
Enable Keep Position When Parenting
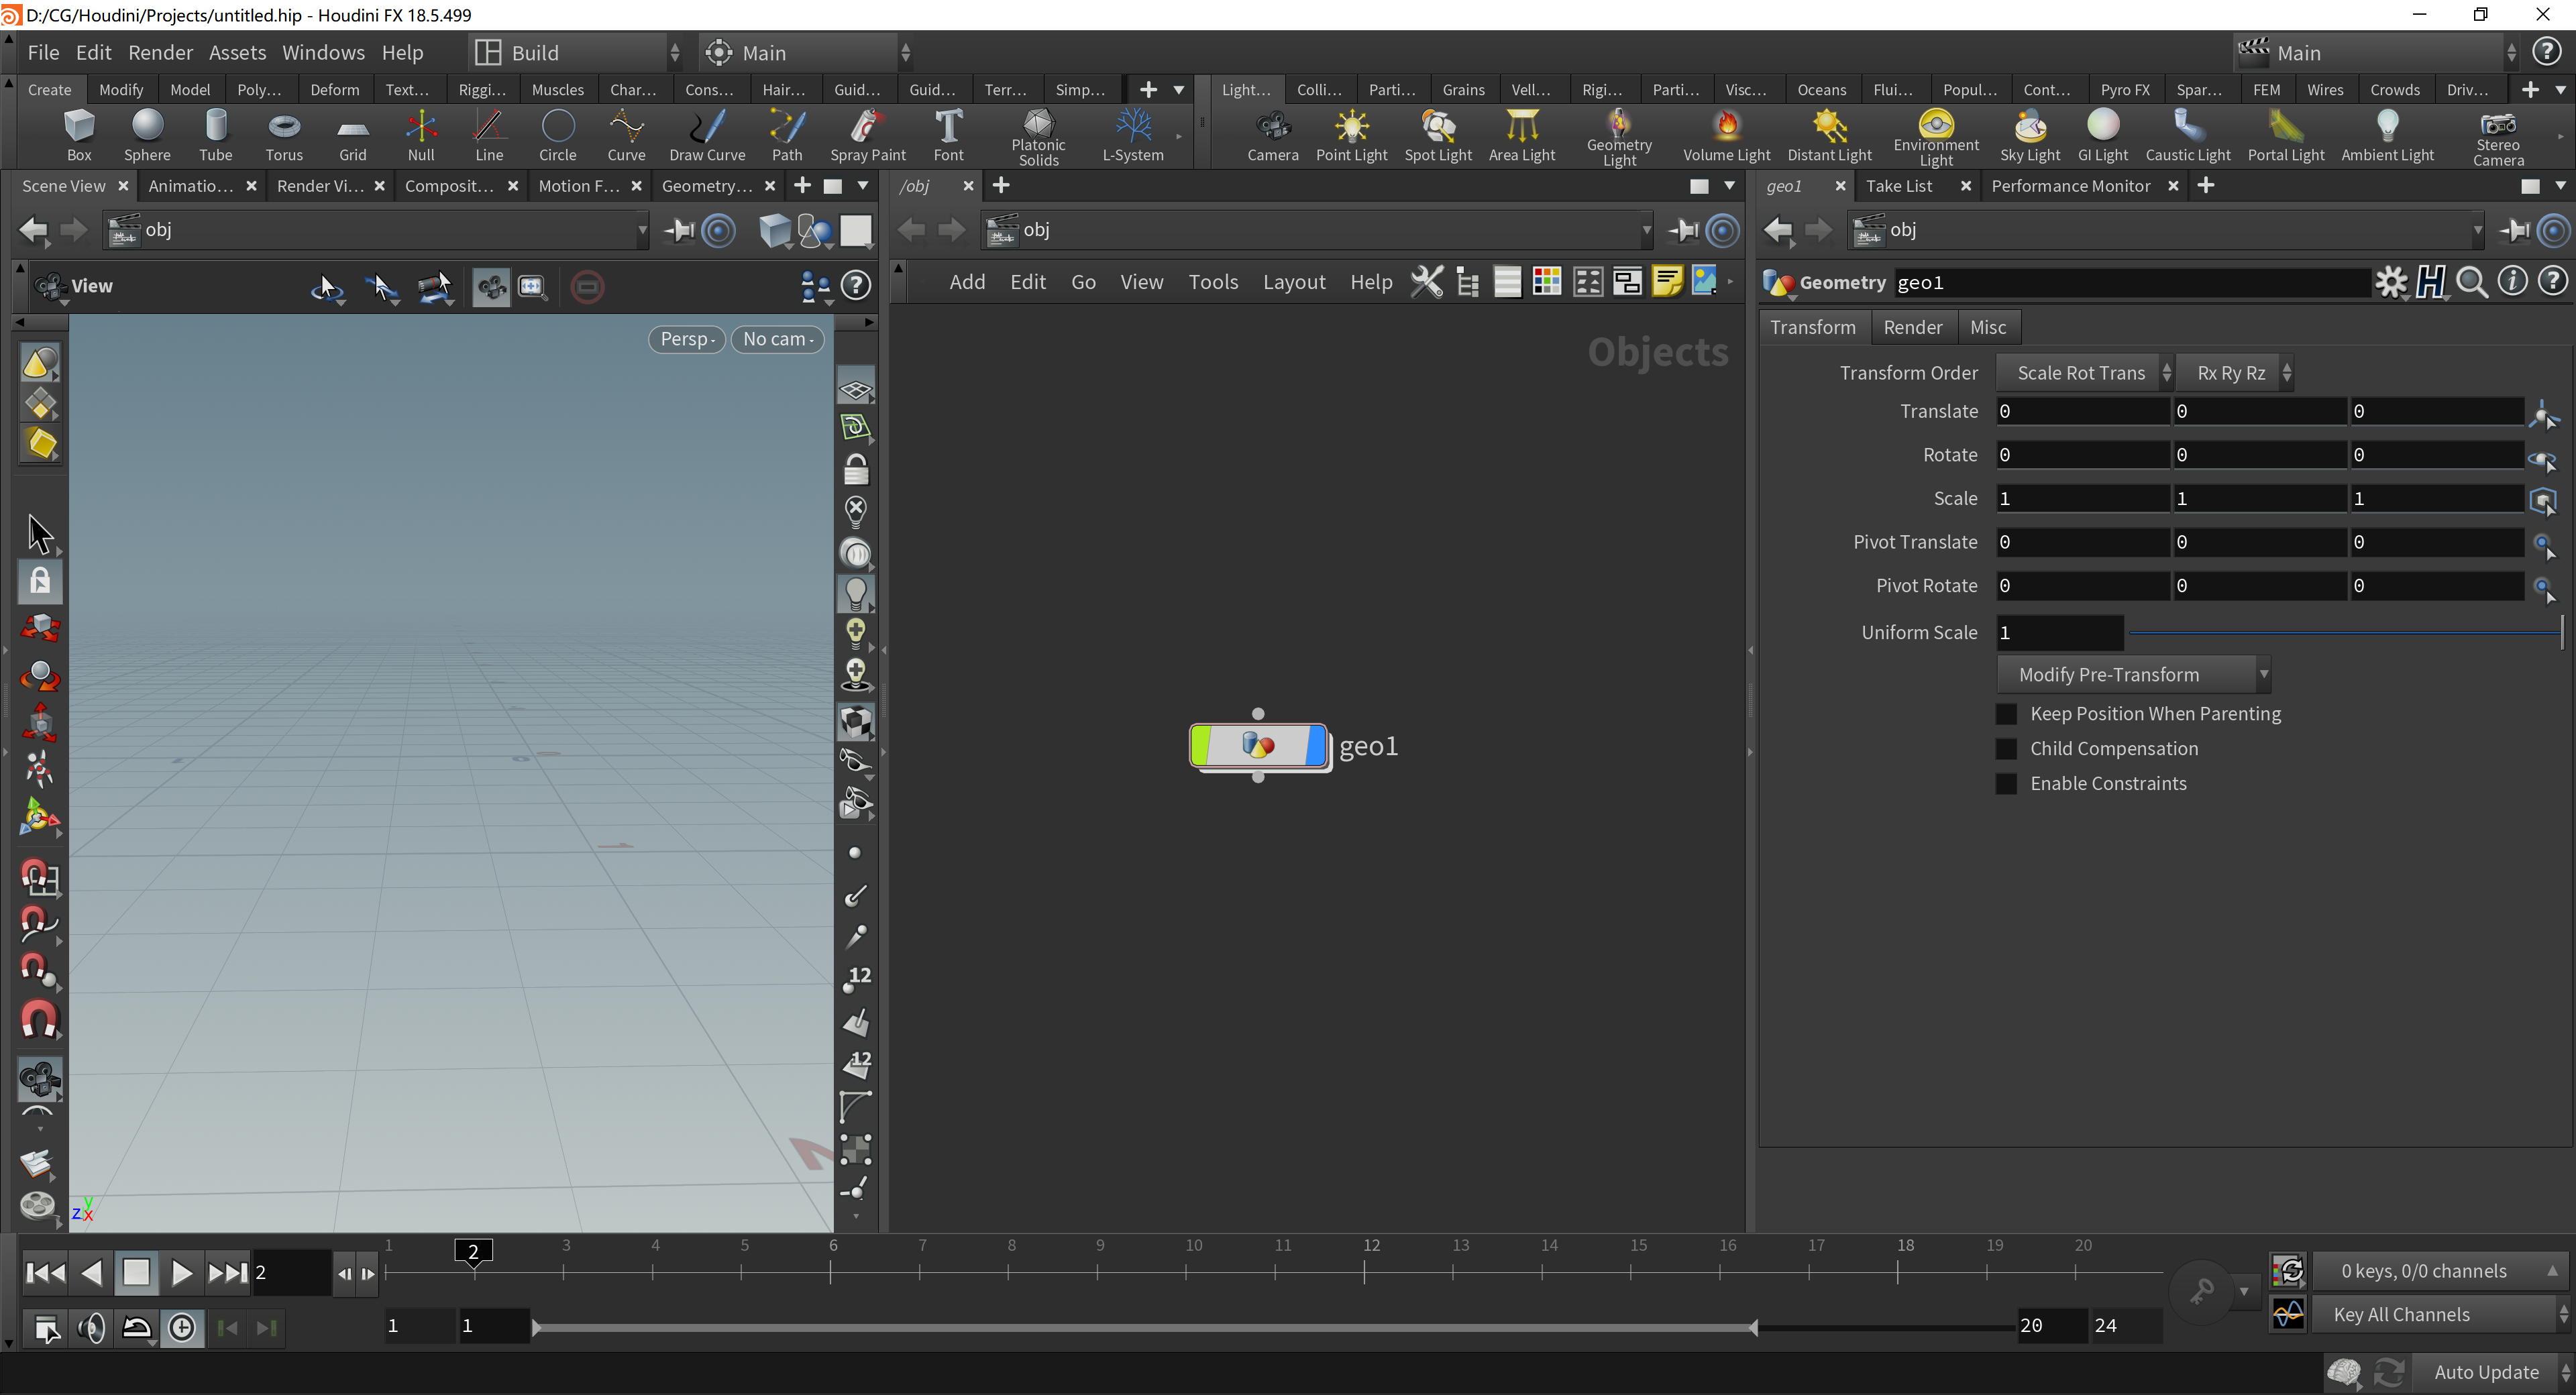pos(2006,714)
